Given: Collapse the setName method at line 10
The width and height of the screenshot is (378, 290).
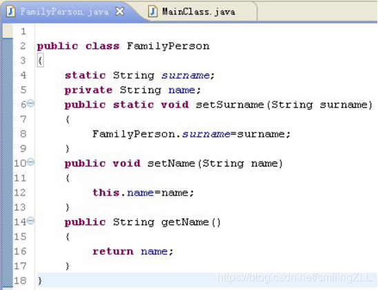Looking at the screenshot, I should pos(30,162).
